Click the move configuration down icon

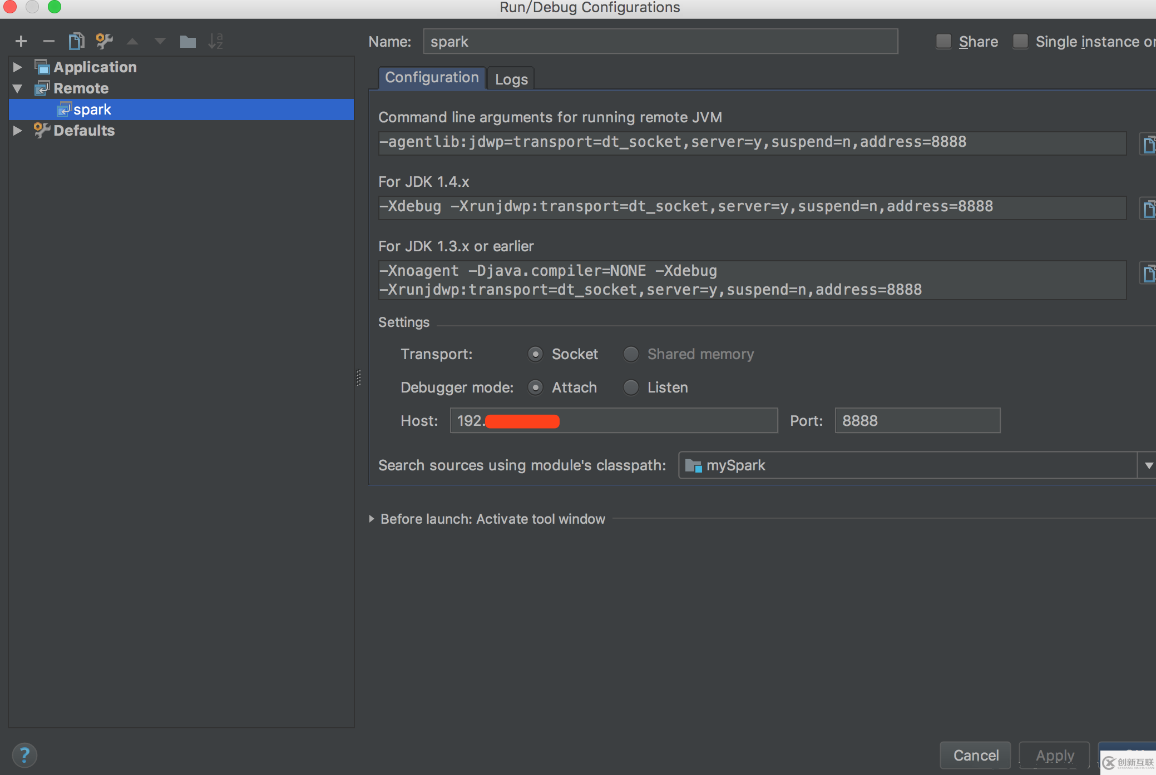click(x=159, y=42)
